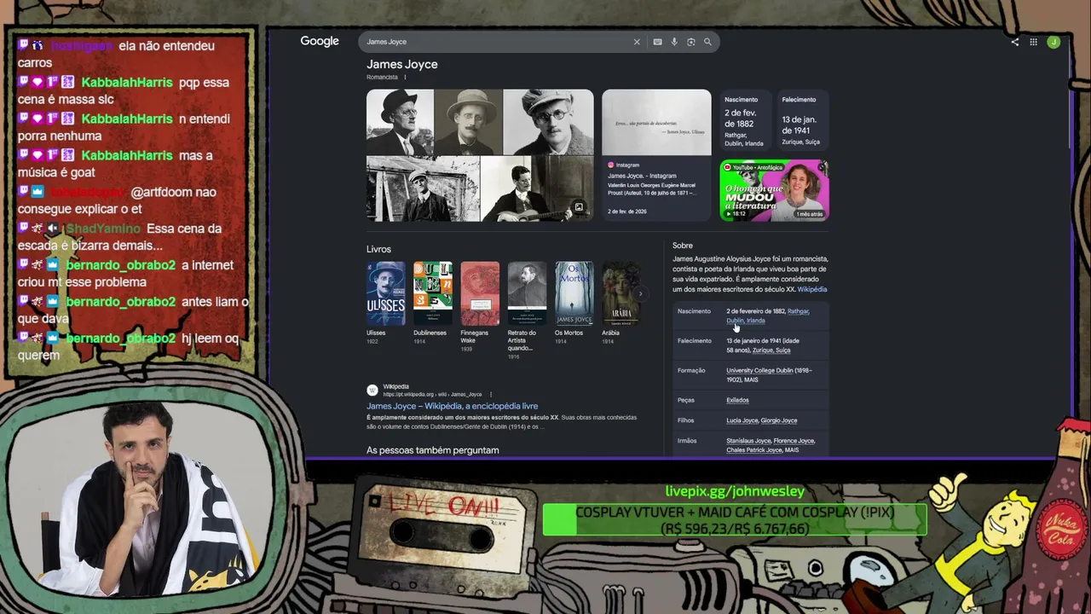Screen dimensions: 1091x614
Task: Click the 'Zurique, Suíça' link
Action: pyautogui.click(x=771, y=350)
